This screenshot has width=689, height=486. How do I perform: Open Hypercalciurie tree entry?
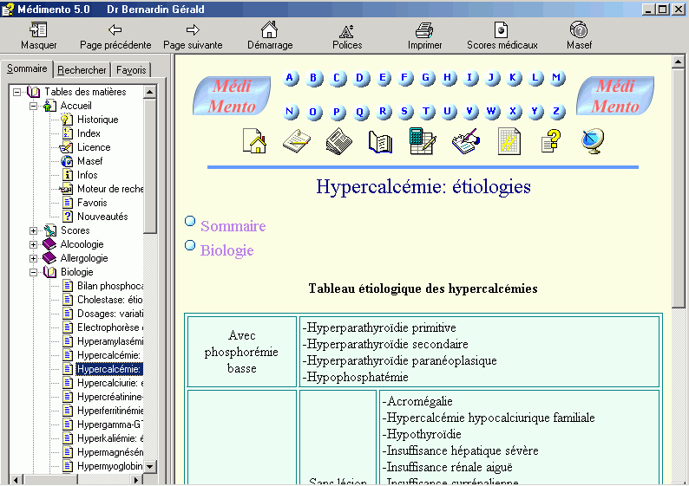(x=110, y=383)
